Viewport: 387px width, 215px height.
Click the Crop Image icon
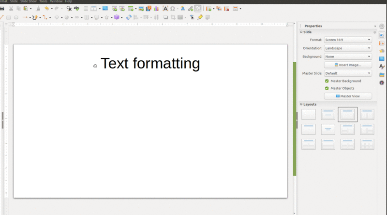(x=173, y=17)
